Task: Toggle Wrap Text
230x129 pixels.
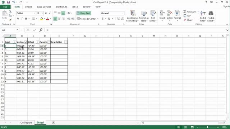Action: (84, 13)
